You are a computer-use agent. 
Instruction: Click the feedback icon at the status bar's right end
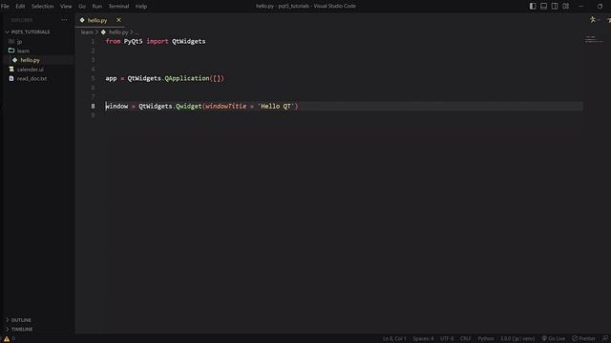[605, 339]
